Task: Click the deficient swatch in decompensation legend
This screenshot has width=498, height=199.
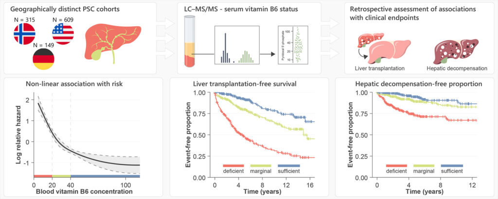Action: (x=396, y=166)
